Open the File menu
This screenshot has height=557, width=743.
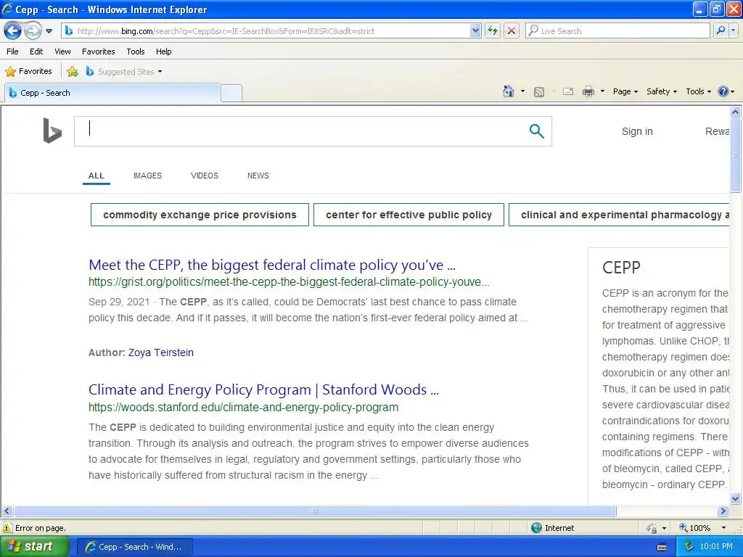(13, 51)
